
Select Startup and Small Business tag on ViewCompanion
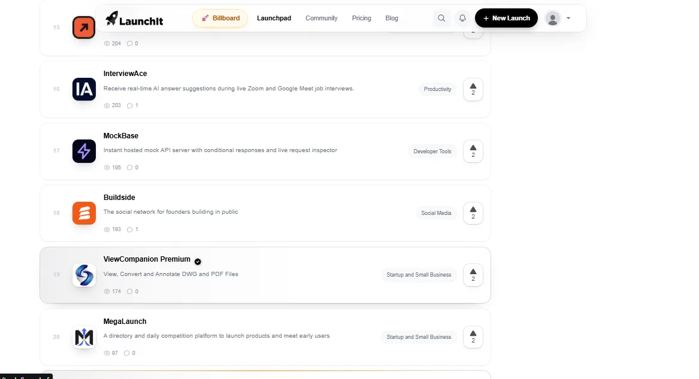pos(419,275)
